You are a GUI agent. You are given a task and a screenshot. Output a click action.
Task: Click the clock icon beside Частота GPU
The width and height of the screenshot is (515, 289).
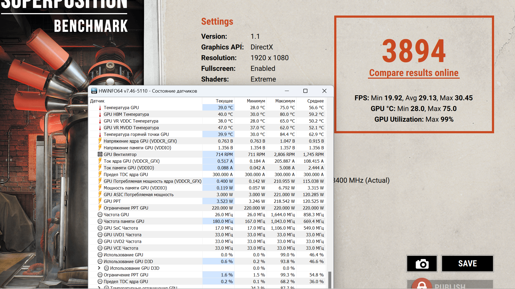pyautogui.click(x=100, y=215)
